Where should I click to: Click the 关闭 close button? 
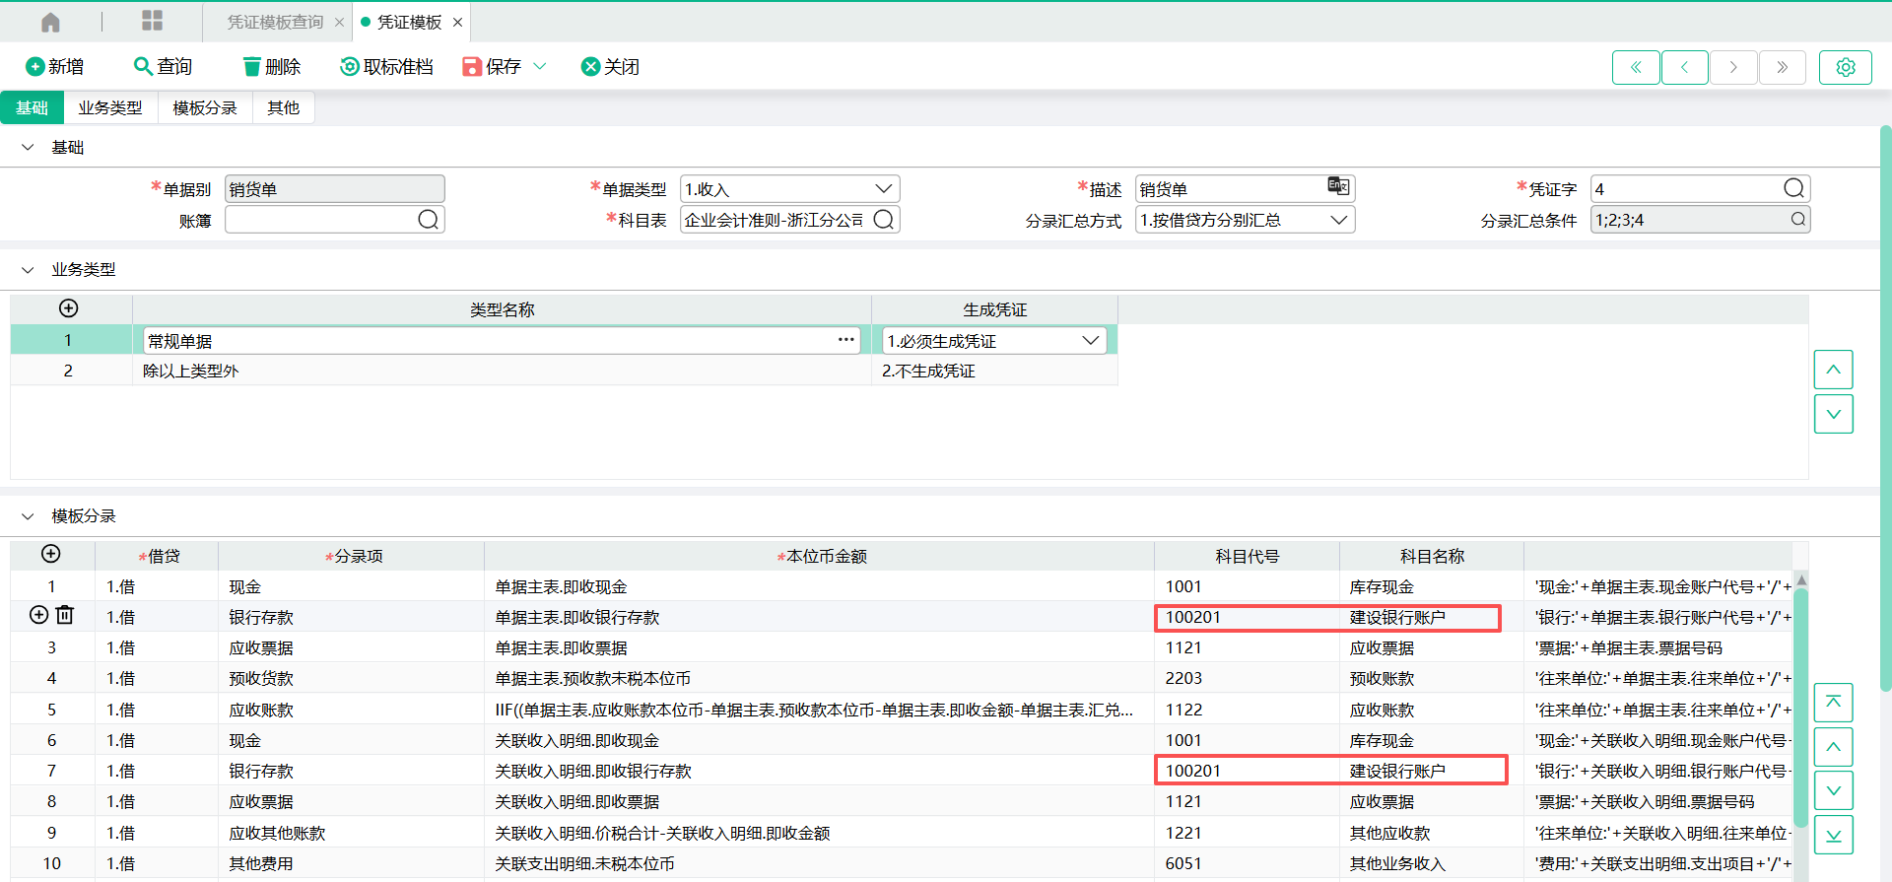(x=610, y=66)
